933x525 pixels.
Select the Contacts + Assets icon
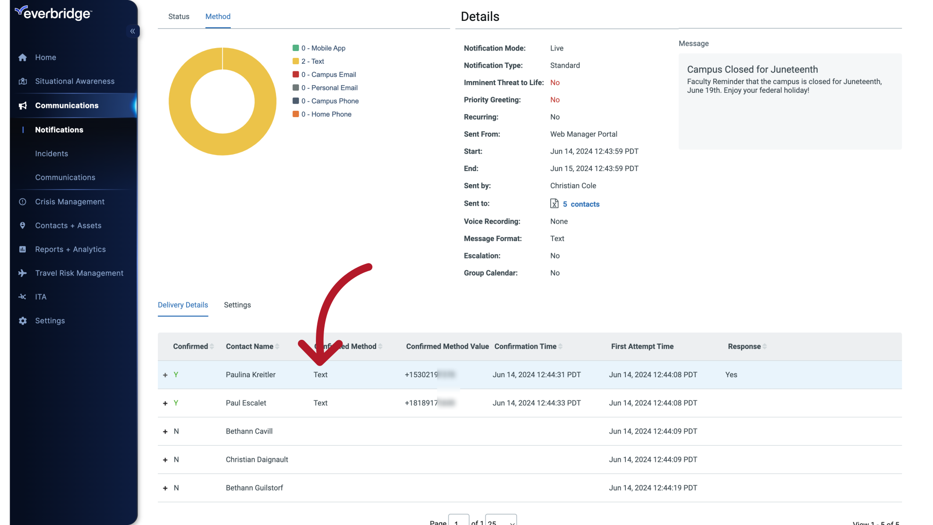[x=23, y=225]
